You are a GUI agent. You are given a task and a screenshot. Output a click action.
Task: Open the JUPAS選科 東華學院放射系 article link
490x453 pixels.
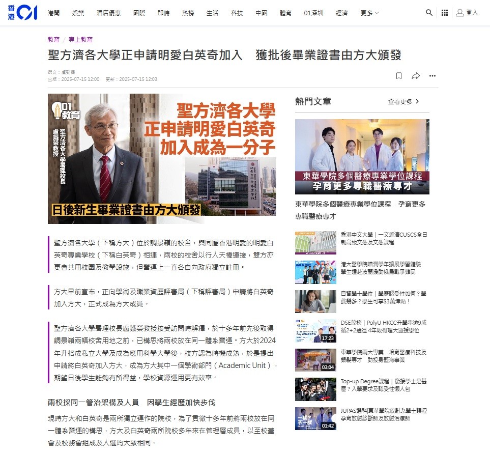tap(384, 414)
